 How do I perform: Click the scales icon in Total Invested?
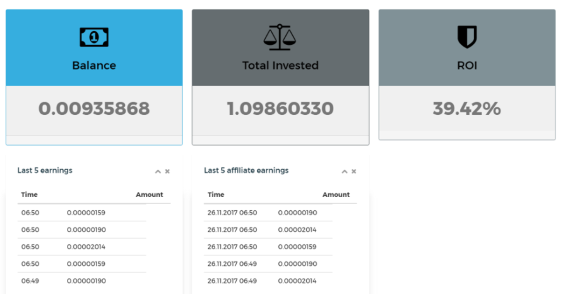pos(280,37)
